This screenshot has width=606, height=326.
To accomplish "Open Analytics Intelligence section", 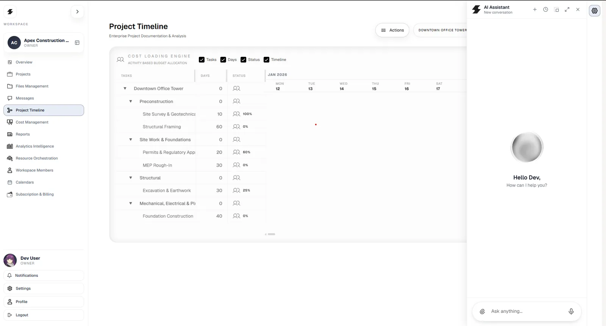I will (x=44, y=146).
